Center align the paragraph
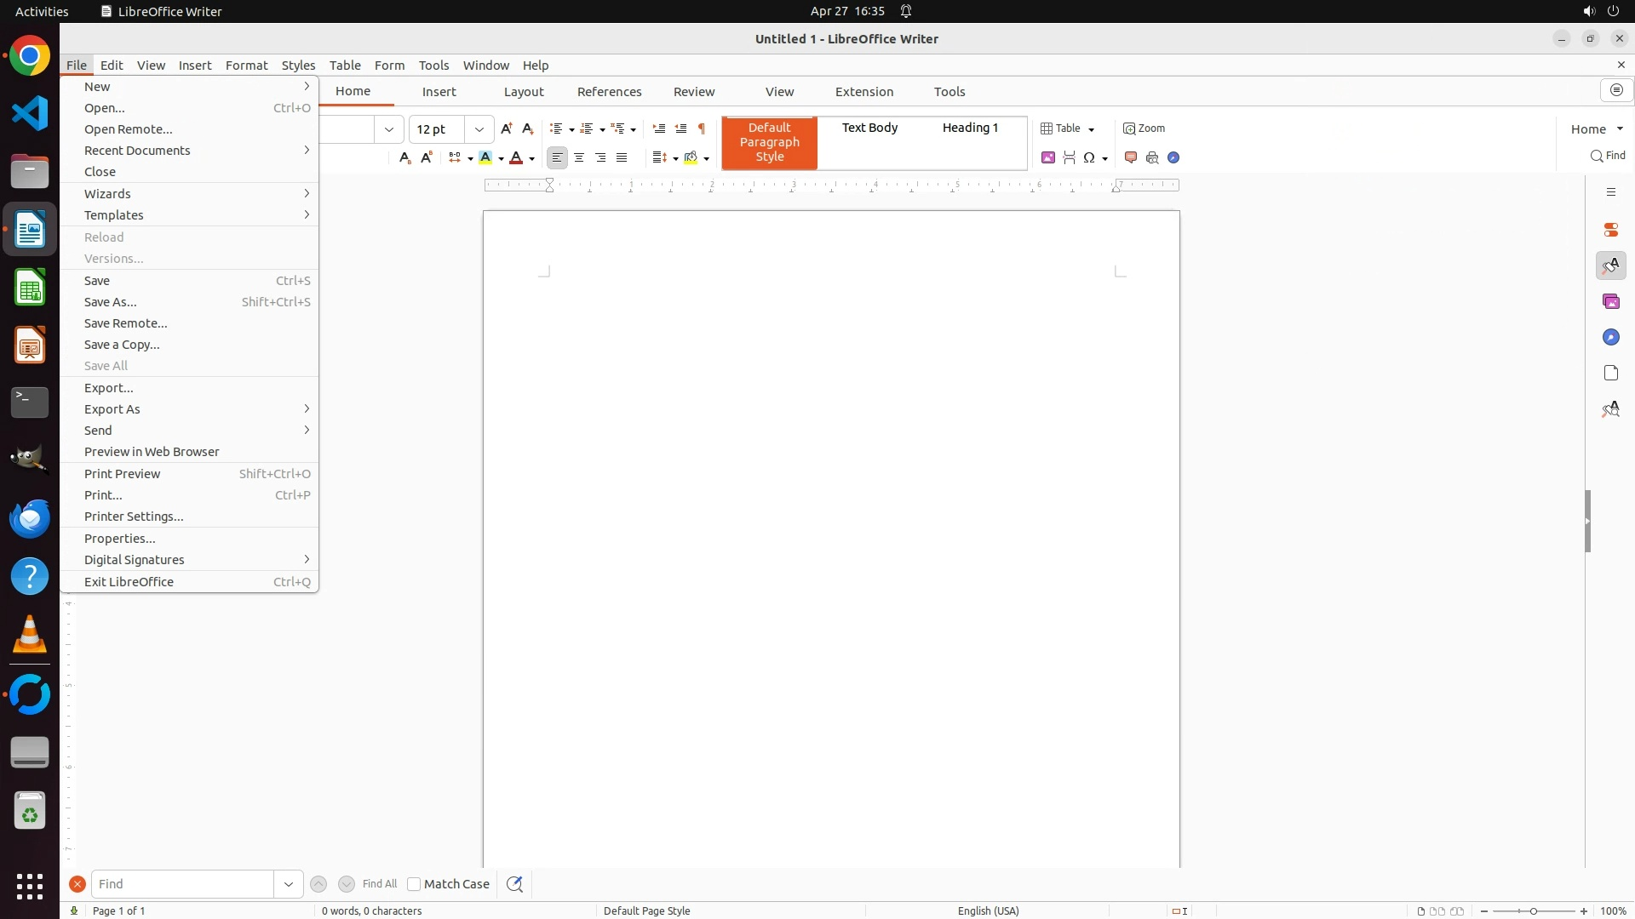The image size is (1635, 919). pos(579,157)
